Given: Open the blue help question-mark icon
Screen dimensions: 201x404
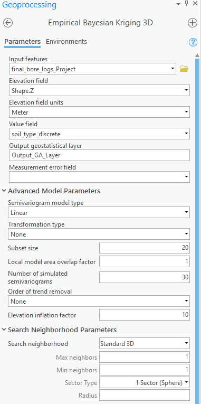Looking at the screenshot, I should point(193,42).
